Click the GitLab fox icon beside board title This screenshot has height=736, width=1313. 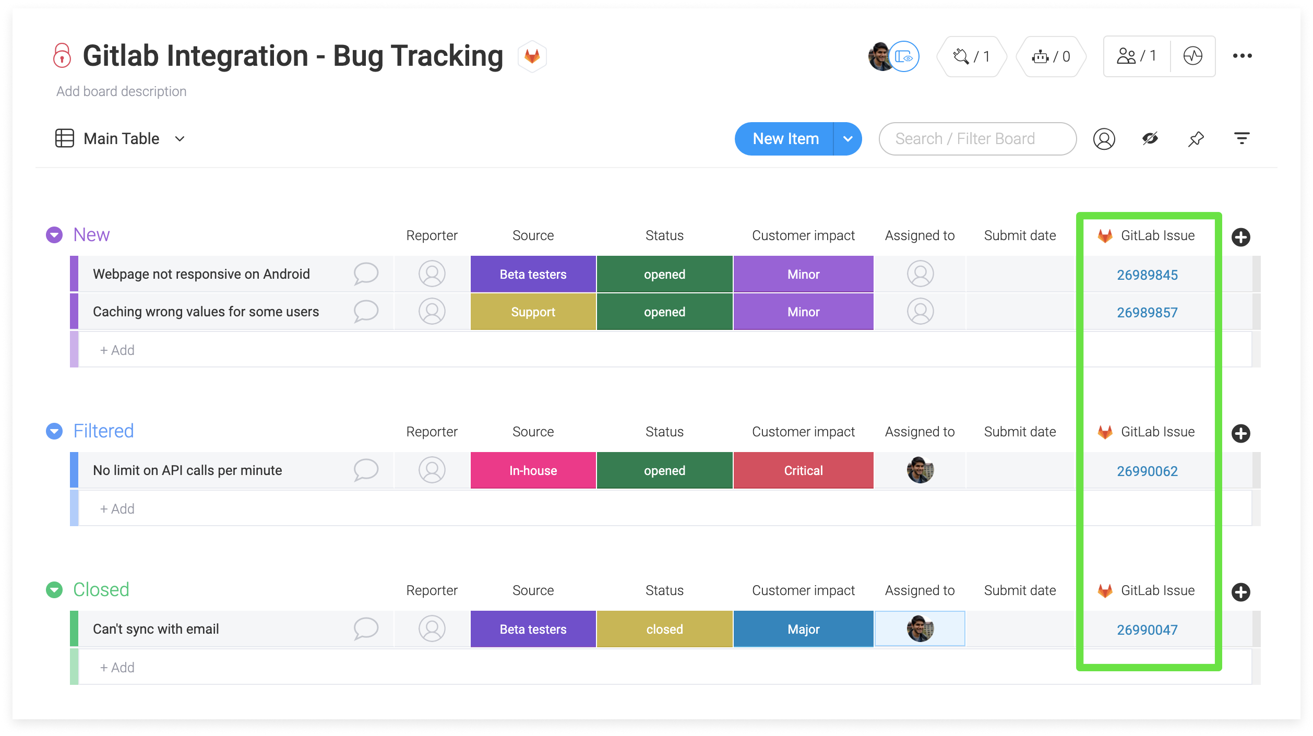(532, 56)
